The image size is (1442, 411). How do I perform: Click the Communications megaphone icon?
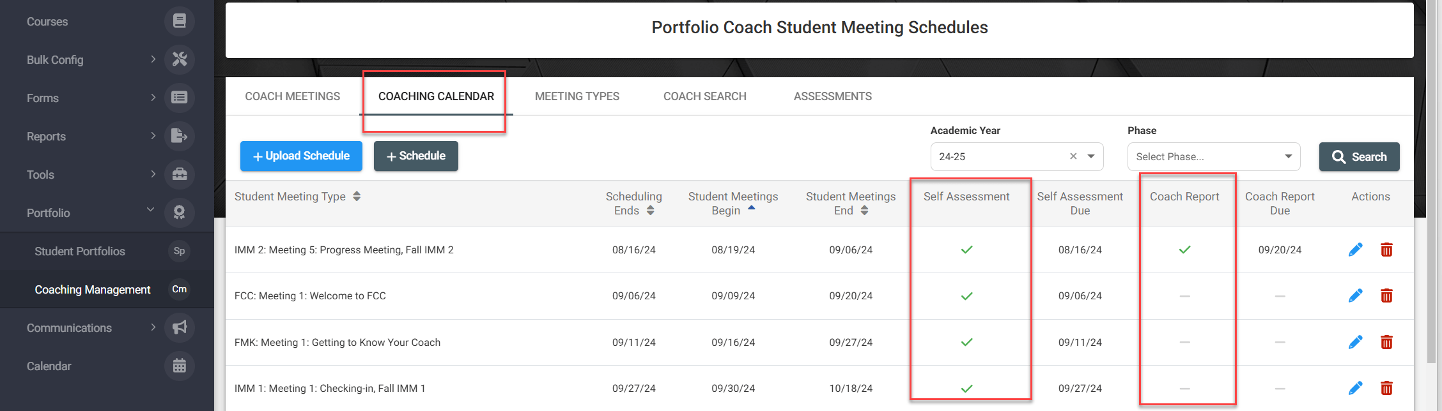pos(180,327)
